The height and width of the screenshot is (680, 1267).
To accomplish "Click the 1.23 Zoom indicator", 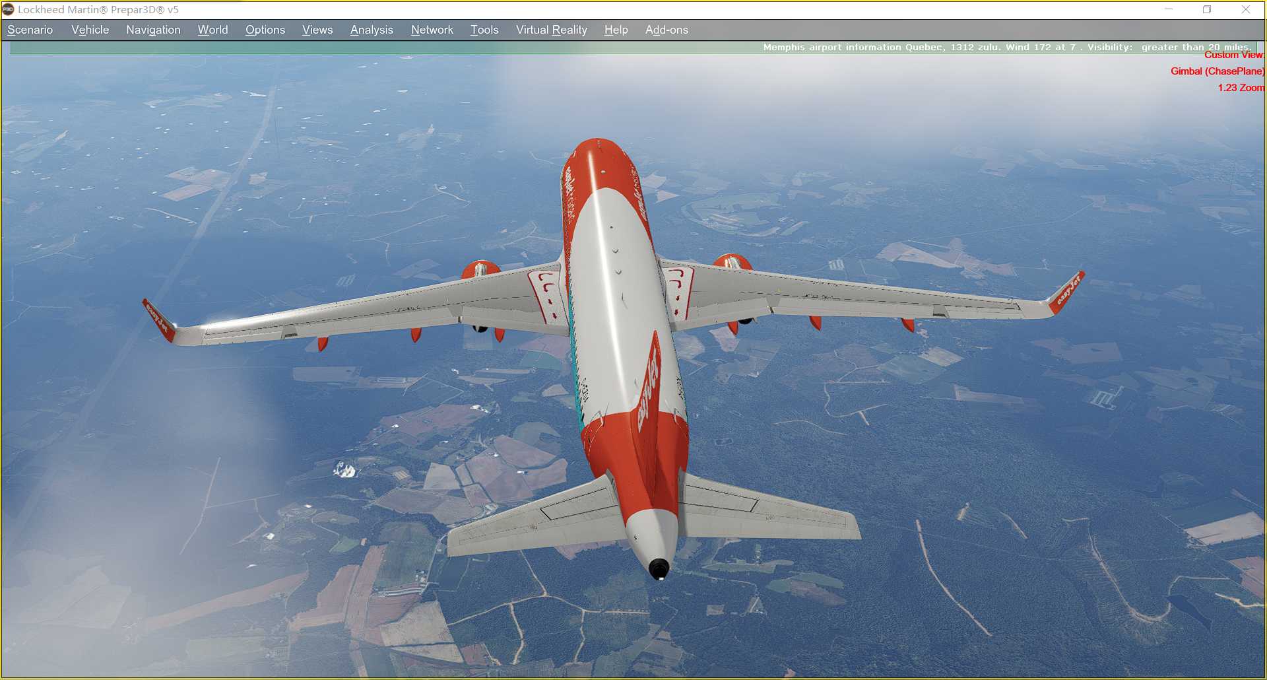I will click(x=1243, y=87).
